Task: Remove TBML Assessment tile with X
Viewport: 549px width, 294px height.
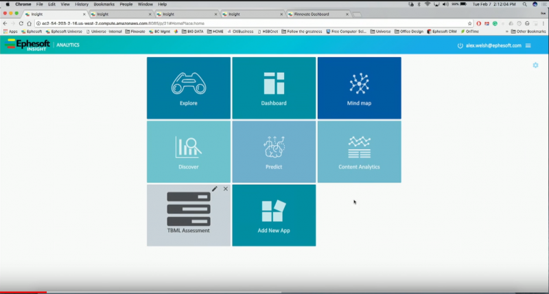Action: pos(226,189)
